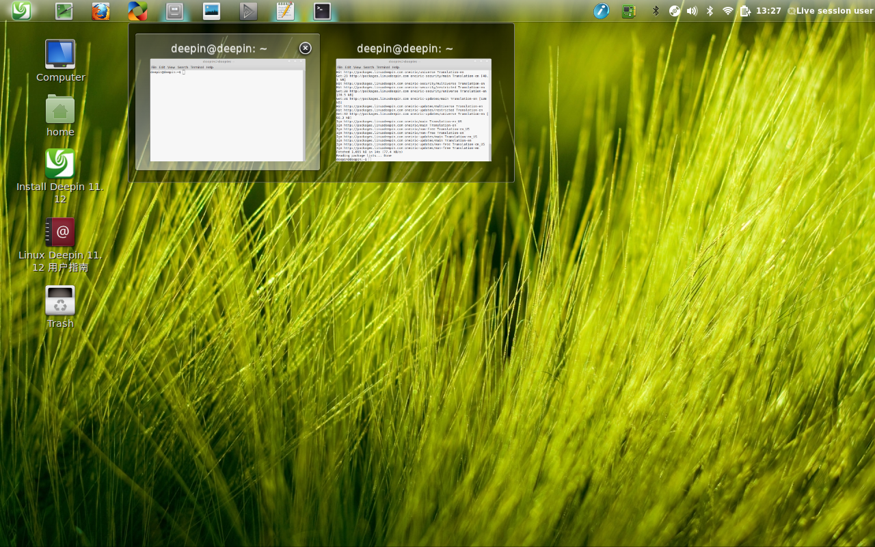This screenshot has width=875, height=547.
Task: Mute the system volume in the tray
Action: pyautogui.click(x=692, y=10)
